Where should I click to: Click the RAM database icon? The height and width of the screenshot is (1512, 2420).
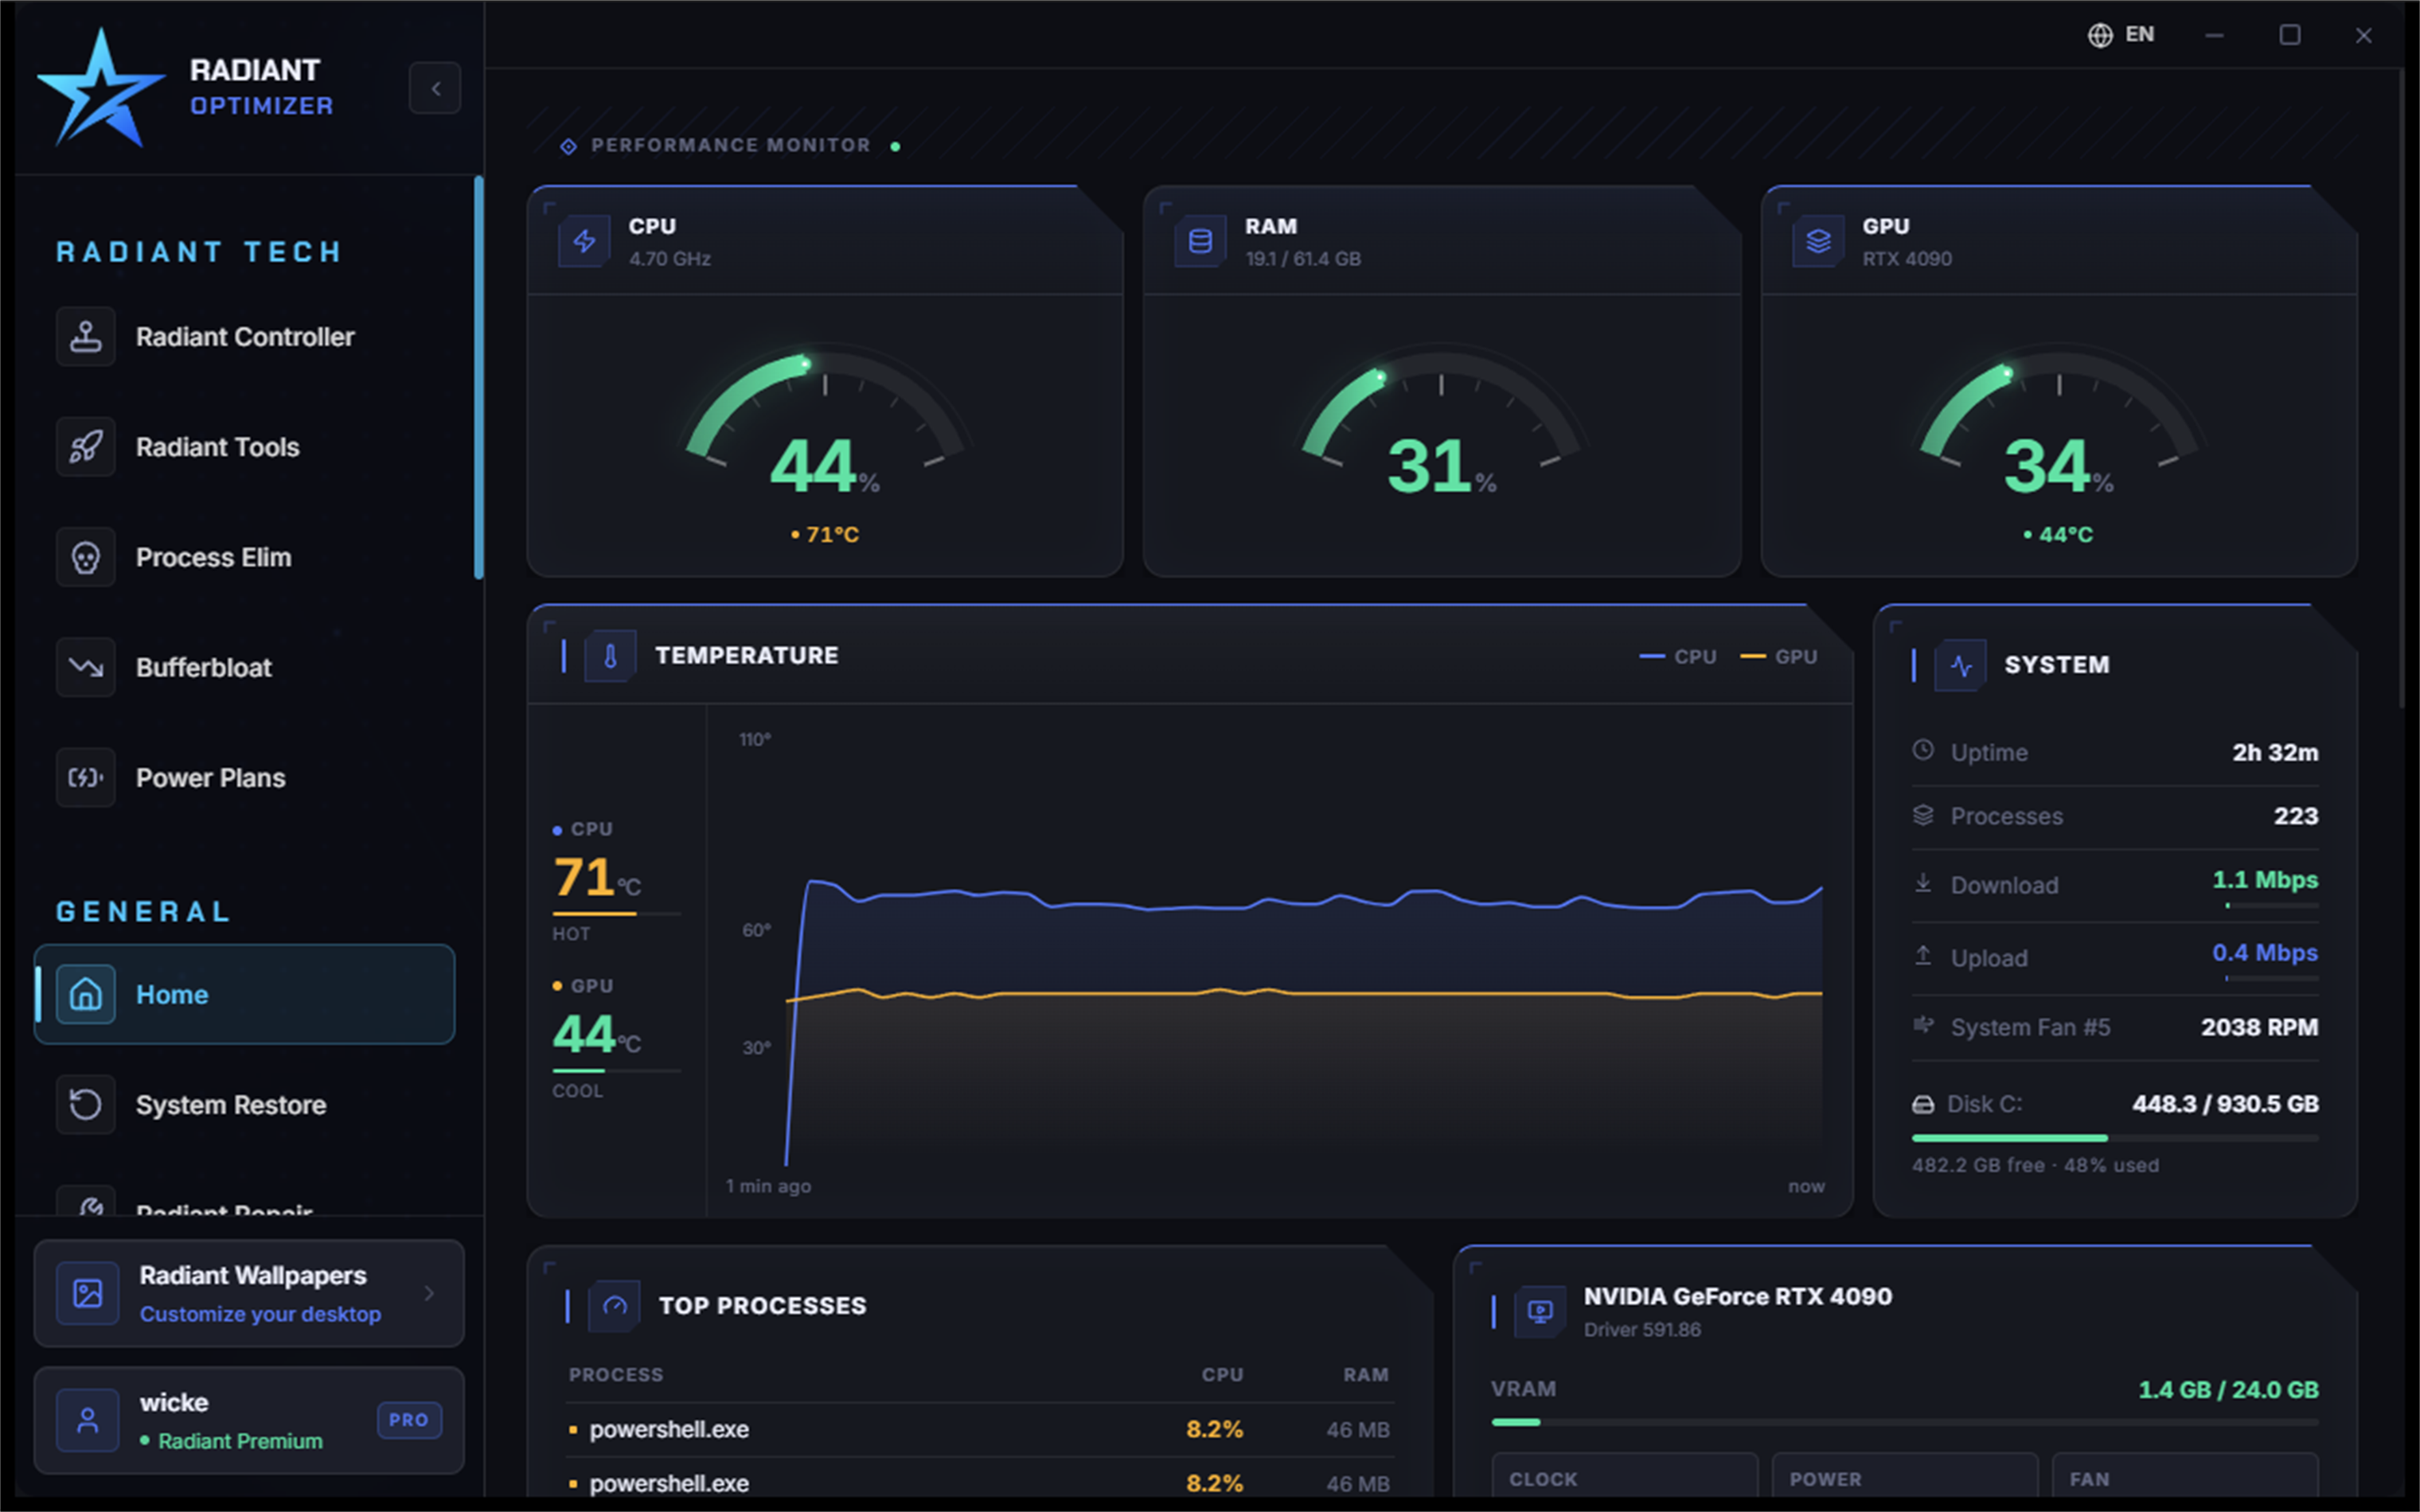[1200, 241]
